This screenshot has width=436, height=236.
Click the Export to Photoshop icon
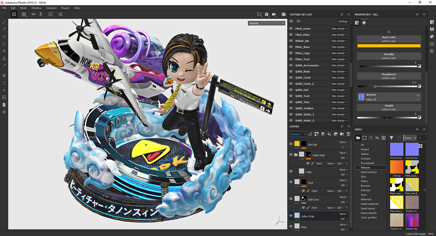pyautogui.click(x=4, y=98)
